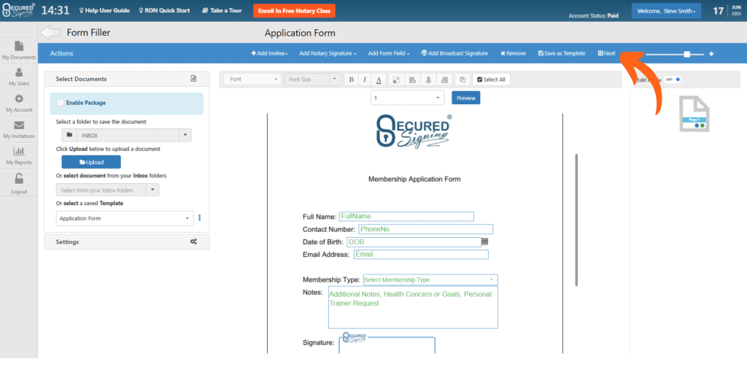The height and width of the screenshot is (375, 747).
Task: Click the zoom slider handle
Action: point(686,54)
